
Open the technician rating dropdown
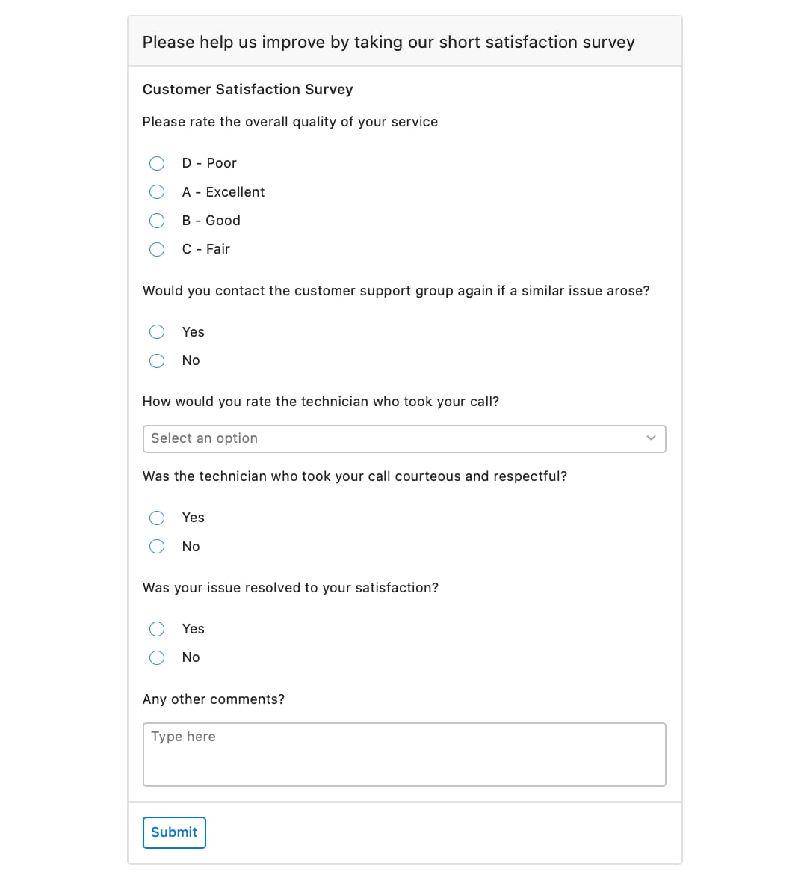404,439
